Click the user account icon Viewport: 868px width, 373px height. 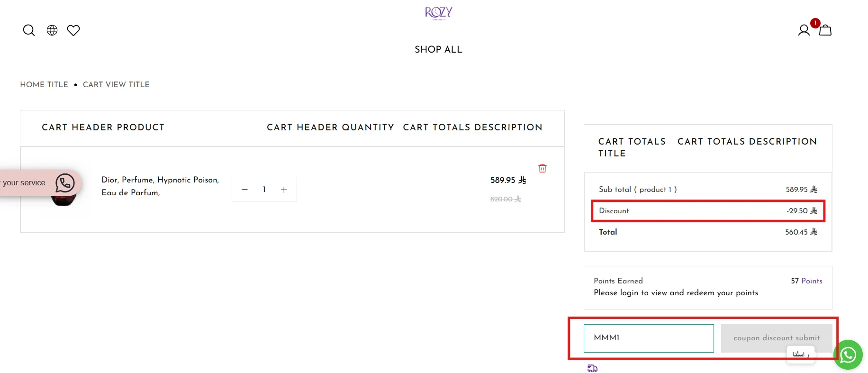pos(804,30)
